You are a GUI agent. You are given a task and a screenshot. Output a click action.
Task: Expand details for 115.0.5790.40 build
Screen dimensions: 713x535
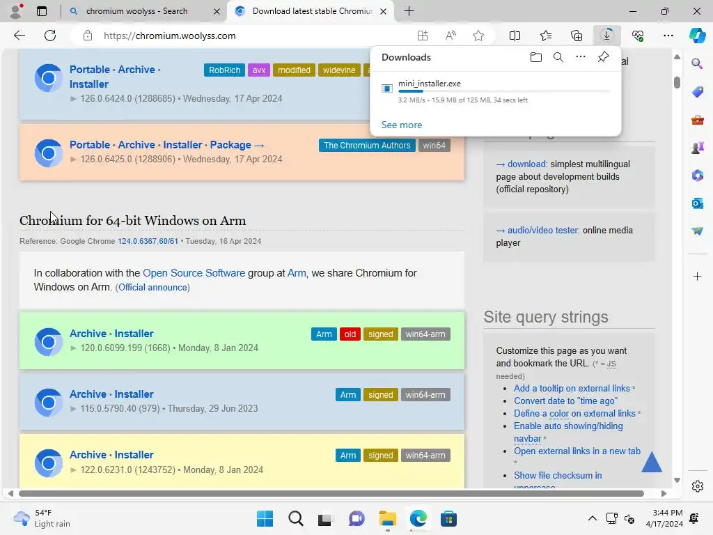pyautogui.click(x=73, y=408)
